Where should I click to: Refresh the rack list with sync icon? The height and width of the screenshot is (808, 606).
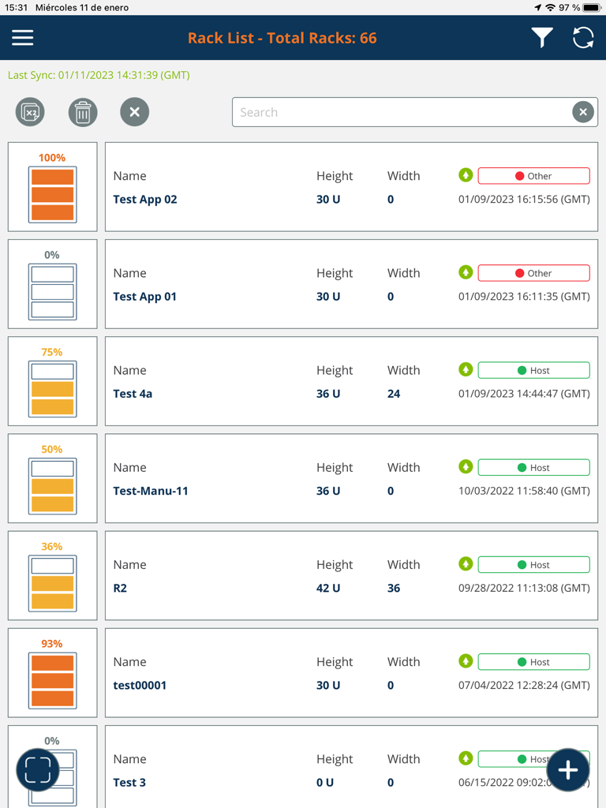(x=583, y=37)
